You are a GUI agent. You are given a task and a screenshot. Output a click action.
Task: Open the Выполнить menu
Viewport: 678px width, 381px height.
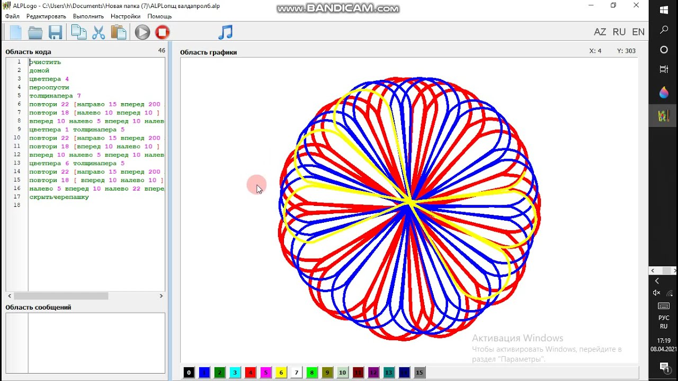tap(88, 16)
